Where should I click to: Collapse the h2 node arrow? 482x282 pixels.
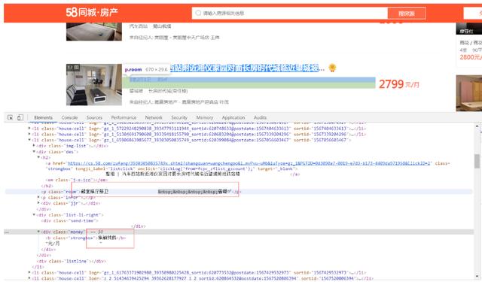coord(38,157)
